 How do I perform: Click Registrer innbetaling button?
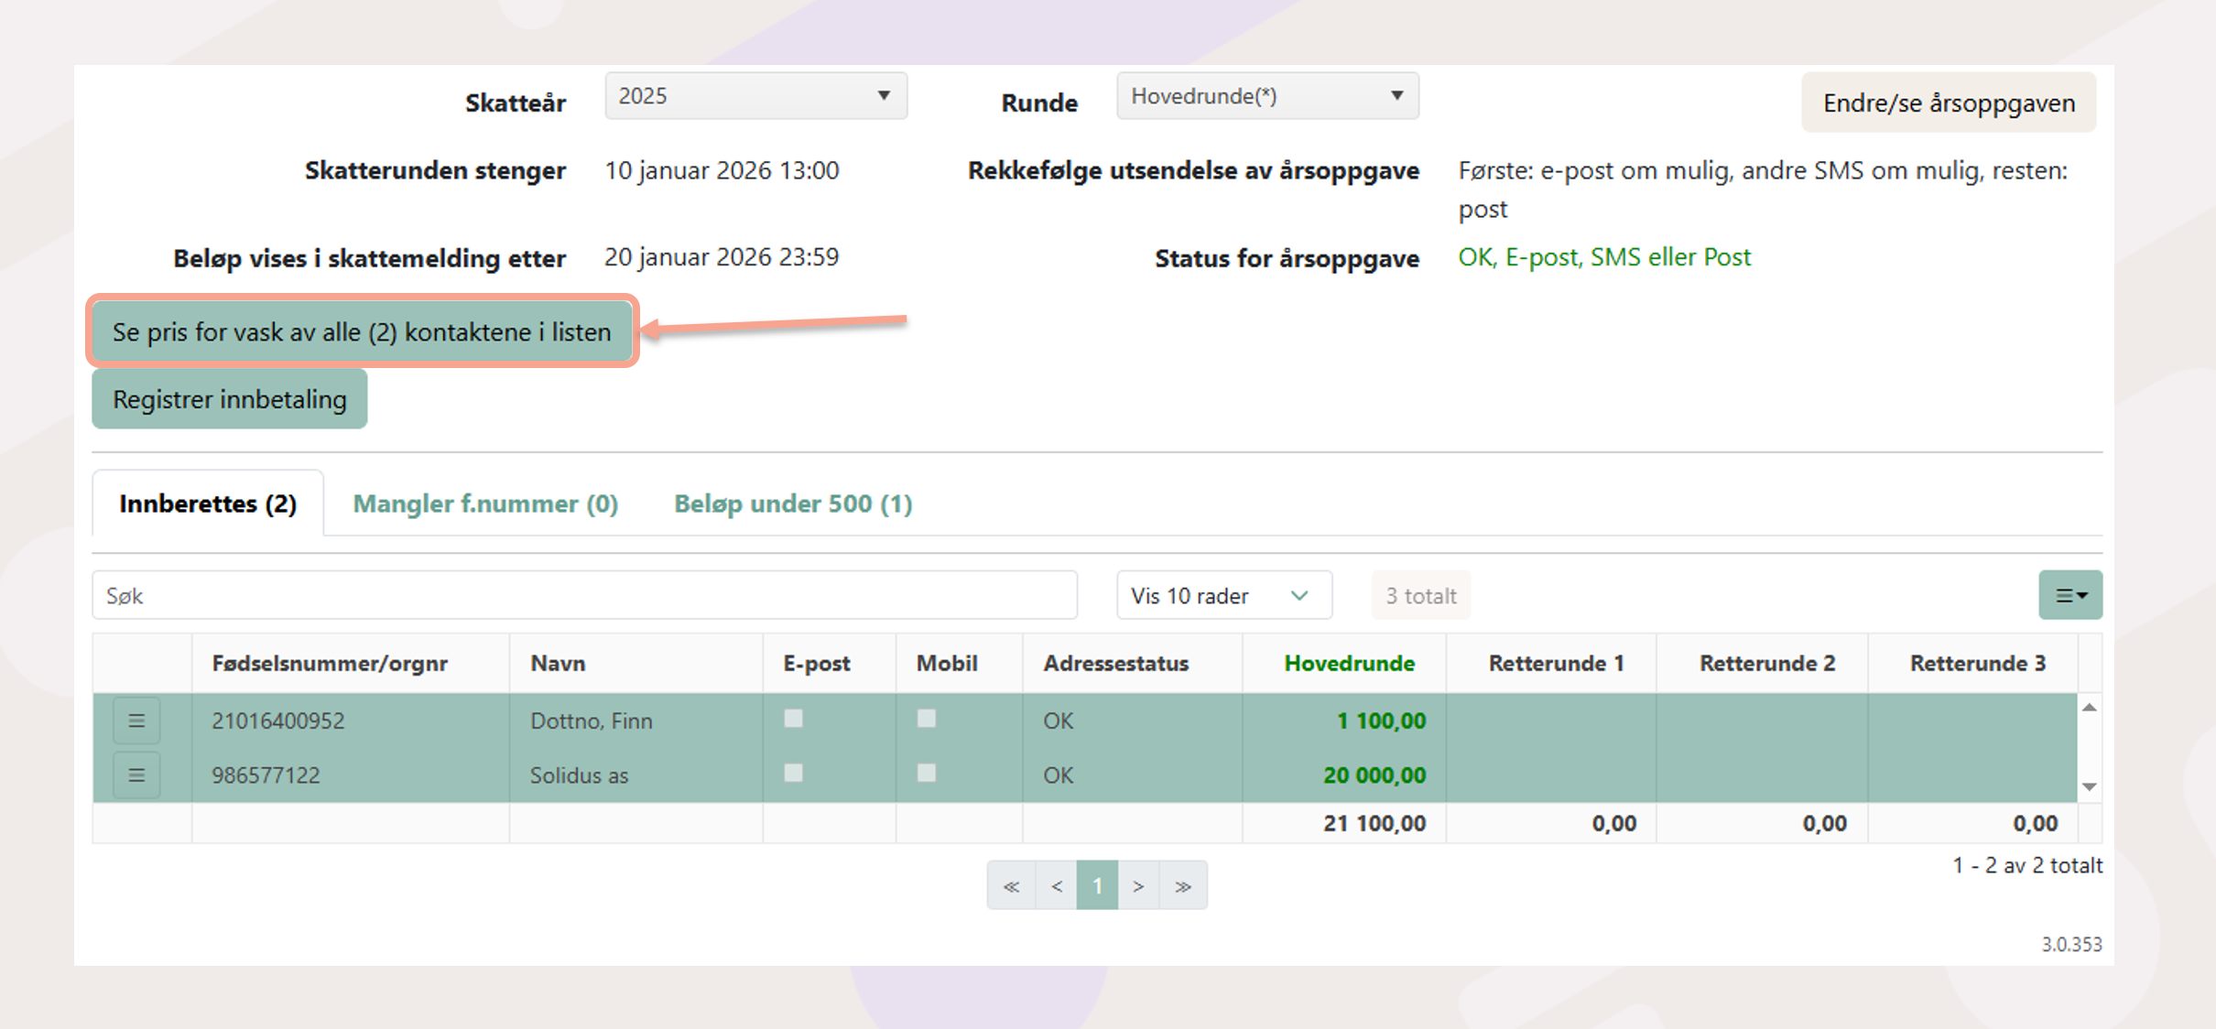tap(230, 399)
